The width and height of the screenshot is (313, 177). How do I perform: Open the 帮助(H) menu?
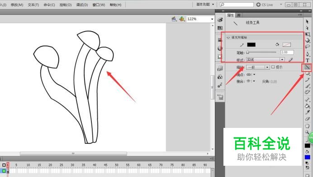[x=116, y=5]
